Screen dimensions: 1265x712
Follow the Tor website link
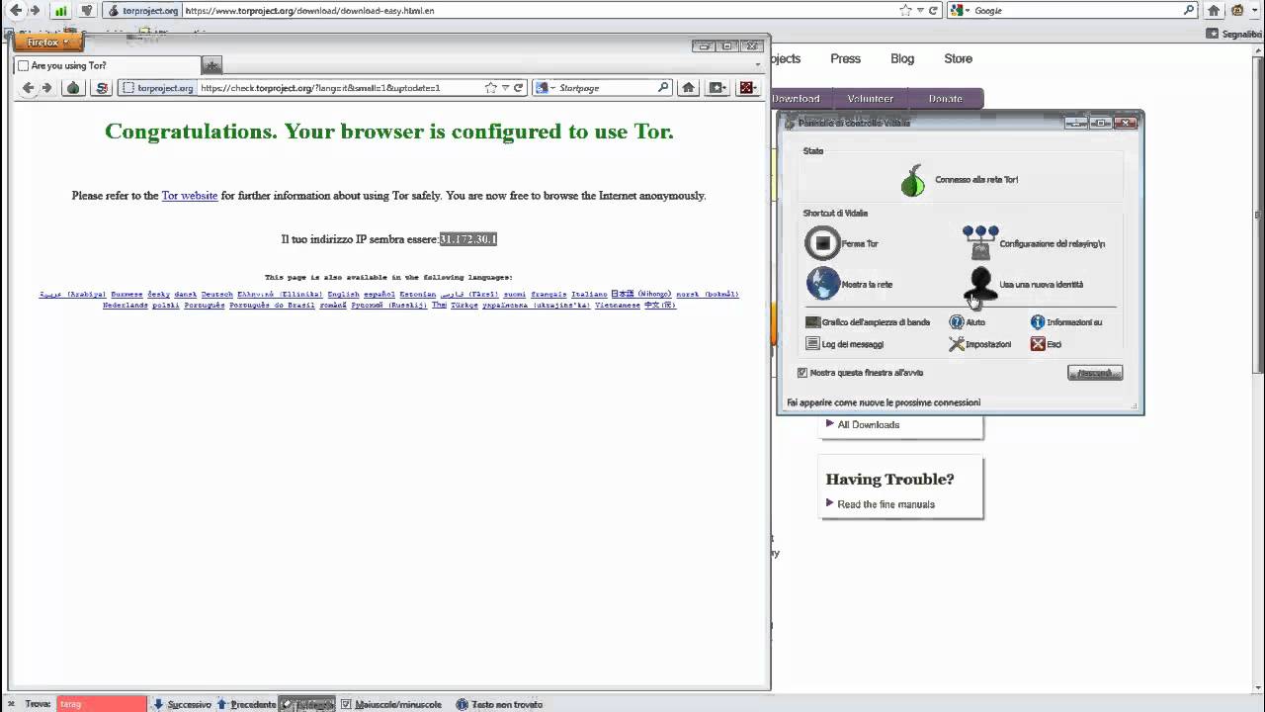point(190,196)
